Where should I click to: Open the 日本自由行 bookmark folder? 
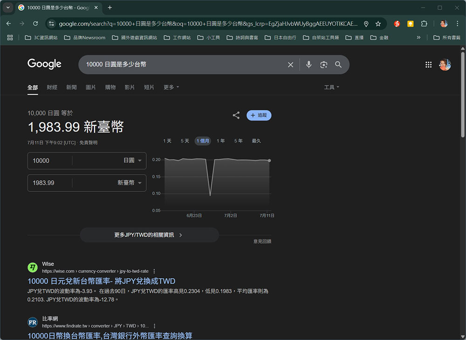tap(281, 37)
